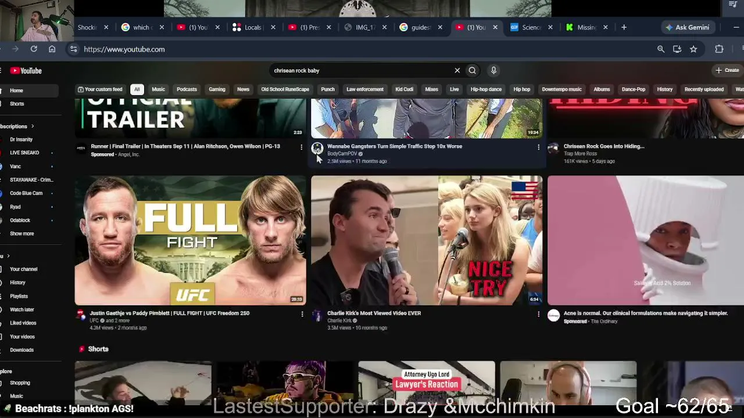
Task: Select the Podcasts filter chip
Action: coord(187,89)
